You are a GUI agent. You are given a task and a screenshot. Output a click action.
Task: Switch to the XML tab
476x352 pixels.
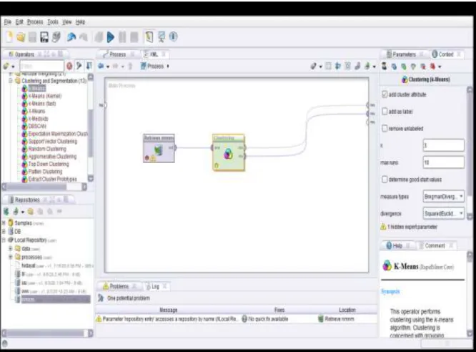(154, 54)
